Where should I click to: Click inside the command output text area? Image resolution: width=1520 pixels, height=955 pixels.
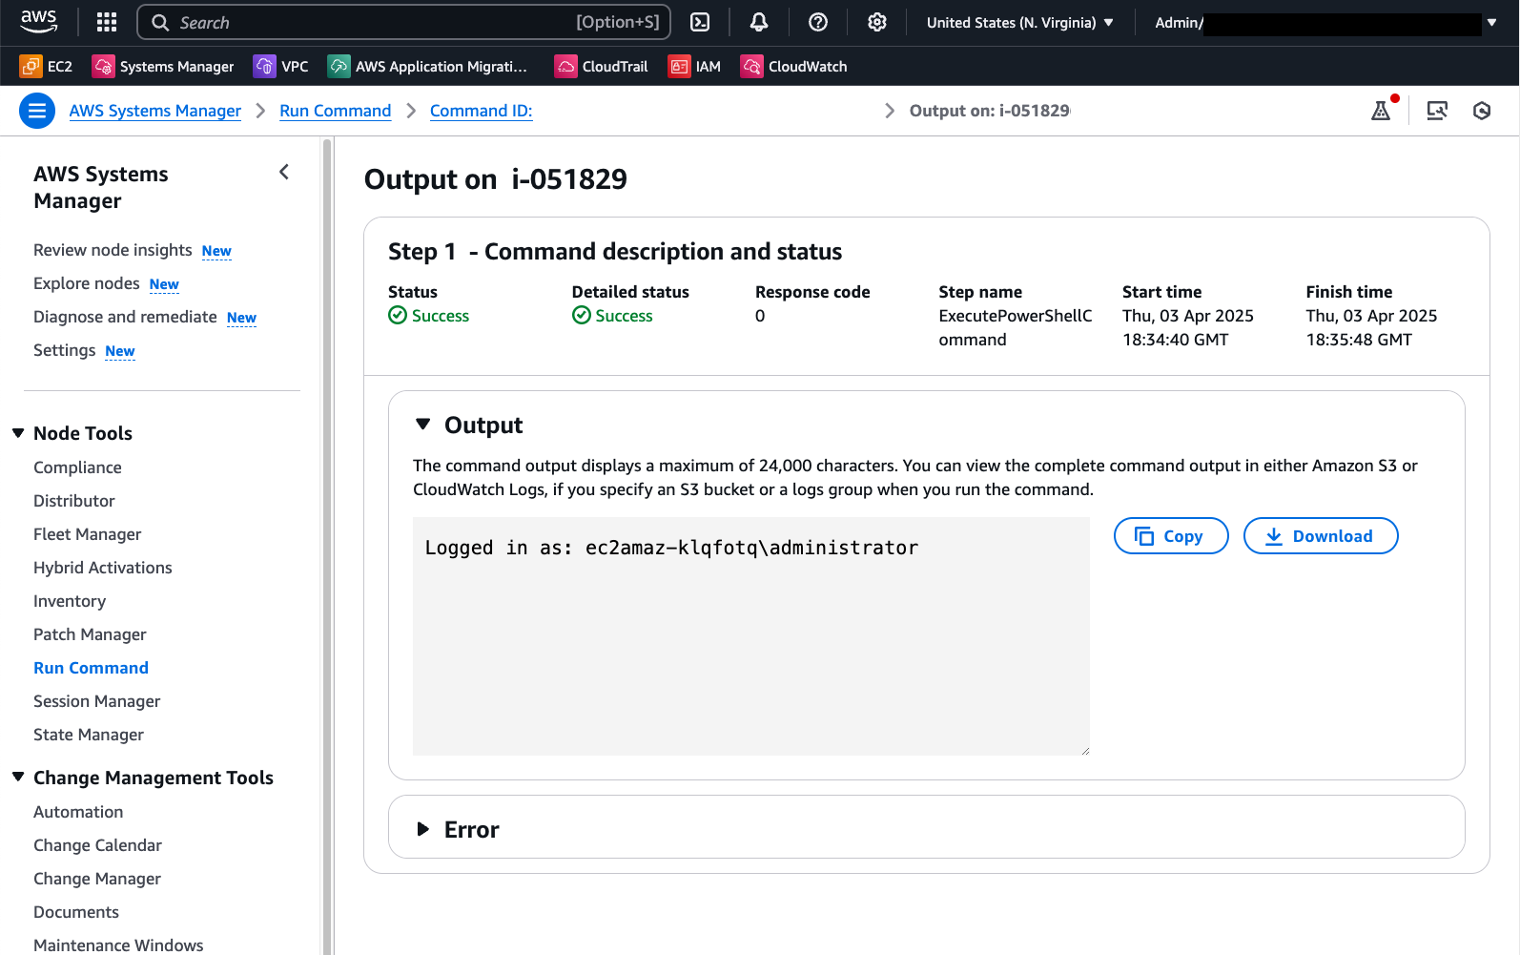pyautogui.click(x=751, y=636)
